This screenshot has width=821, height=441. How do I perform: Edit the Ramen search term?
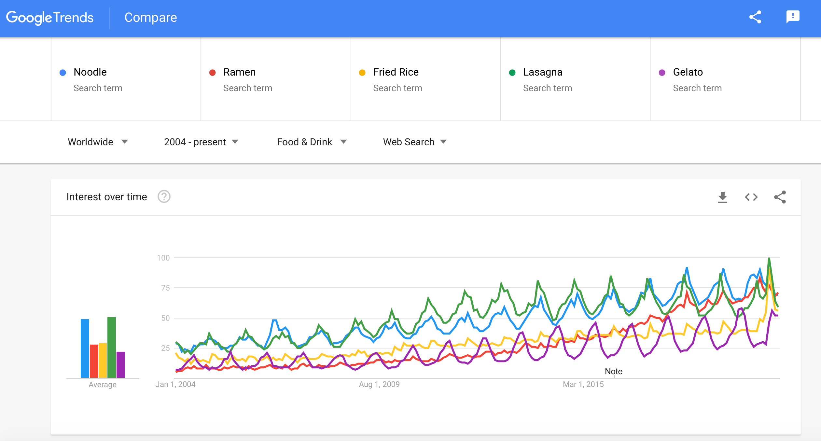pyautogui.click(x=239, y=72)
